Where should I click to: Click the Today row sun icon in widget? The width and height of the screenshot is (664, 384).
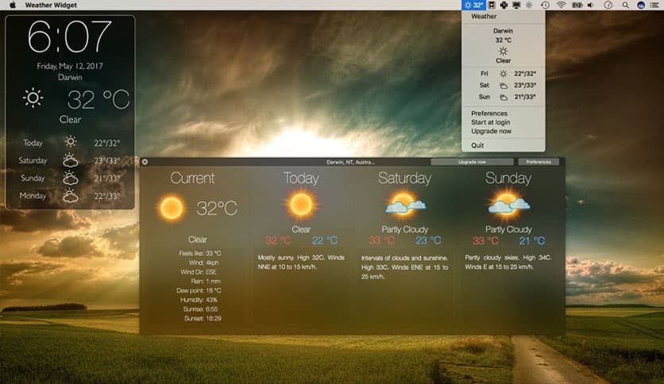[71, 142]
